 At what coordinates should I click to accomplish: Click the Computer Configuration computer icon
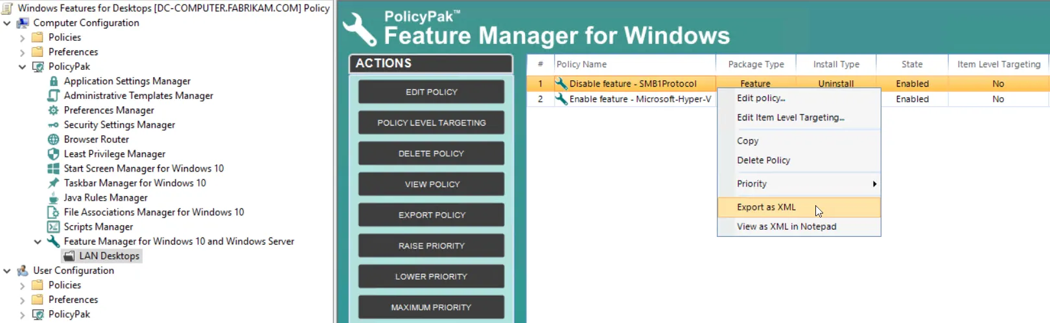coord(23,23)
